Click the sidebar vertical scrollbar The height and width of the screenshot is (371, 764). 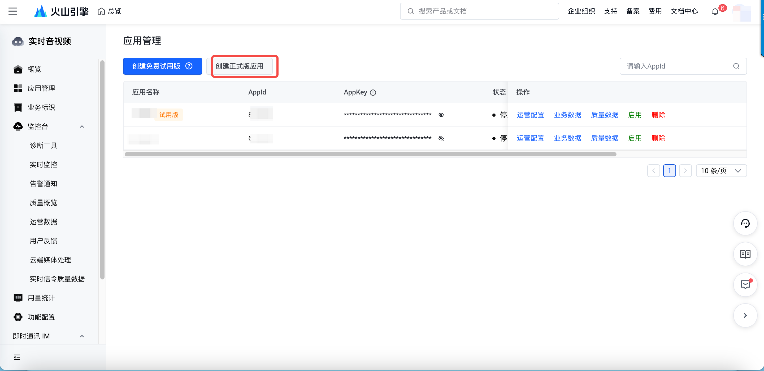click(x=102, y=170)
